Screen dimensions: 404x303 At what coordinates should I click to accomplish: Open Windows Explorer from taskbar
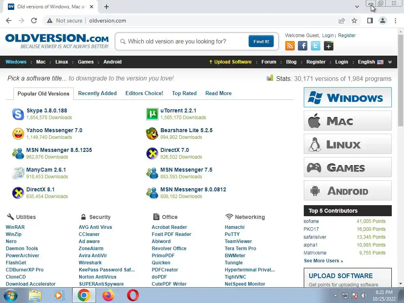pos(35,295)
